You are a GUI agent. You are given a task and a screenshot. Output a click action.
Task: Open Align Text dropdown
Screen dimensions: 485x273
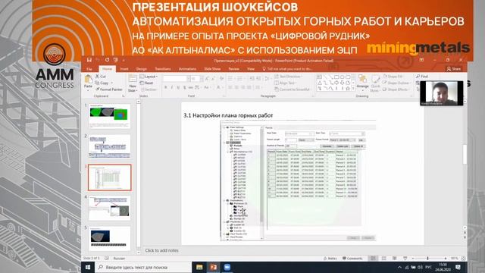click(285, 83)
